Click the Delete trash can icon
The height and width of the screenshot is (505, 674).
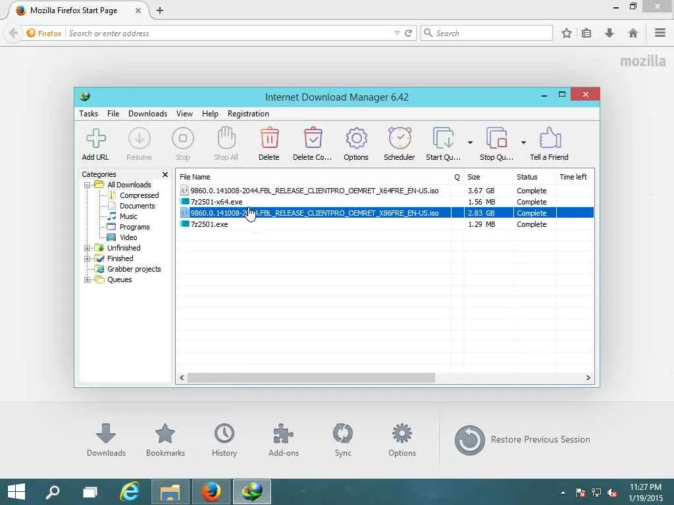(269, 138)
